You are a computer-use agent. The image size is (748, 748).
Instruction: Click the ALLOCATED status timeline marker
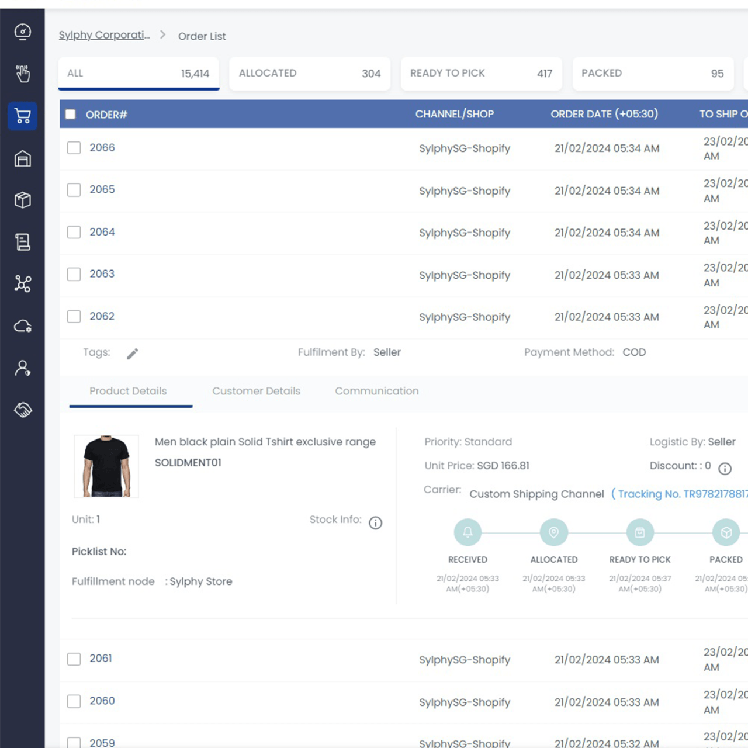click(553, 532)
